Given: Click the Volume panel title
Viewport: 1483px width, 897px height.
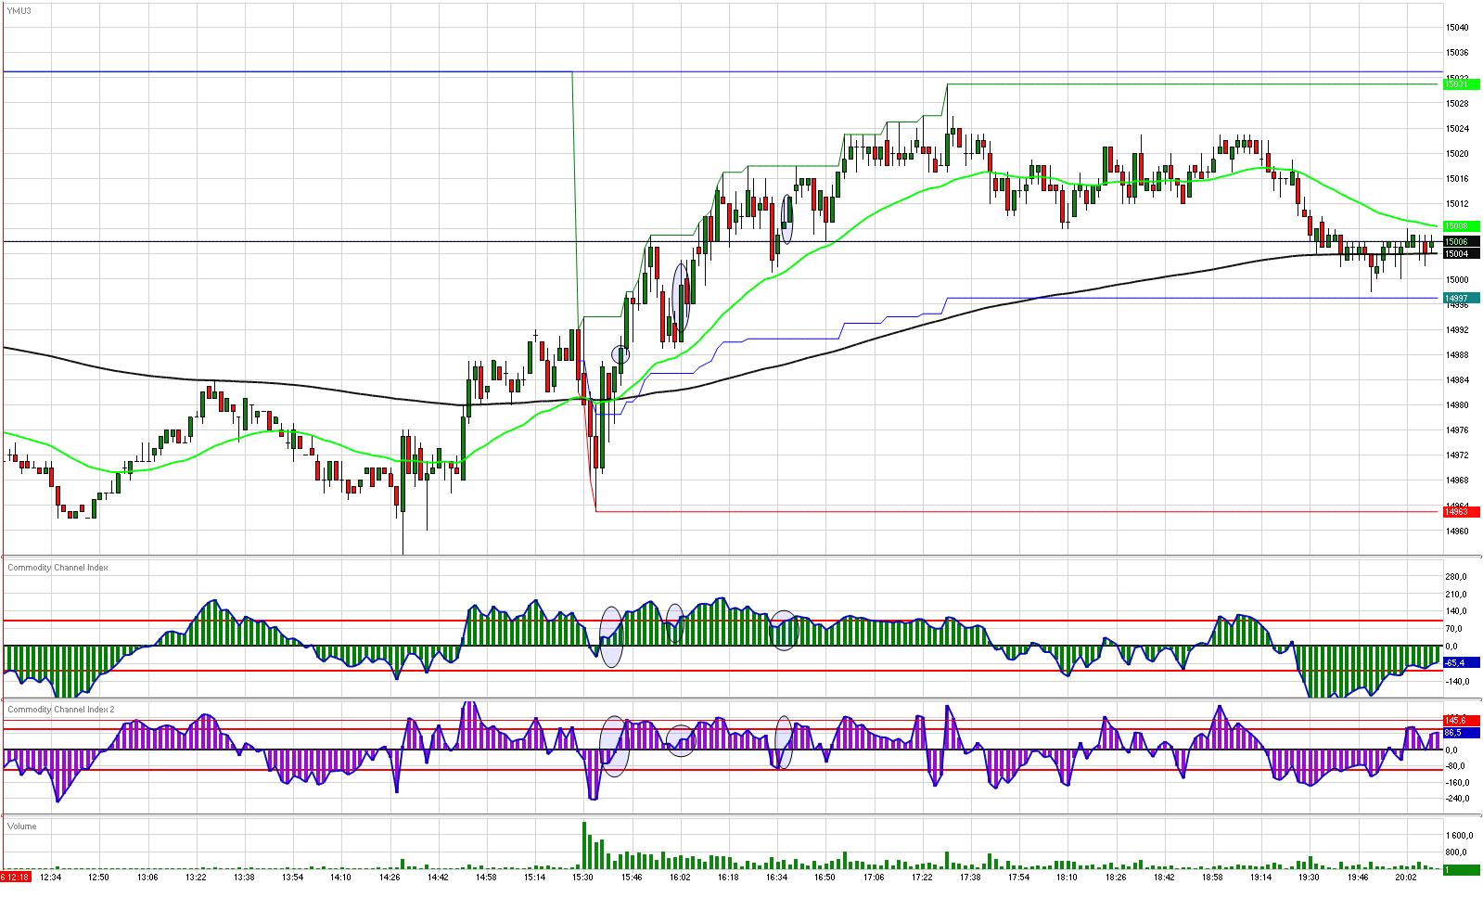Looking at the screenshot, I should click(x=22, y=827).
